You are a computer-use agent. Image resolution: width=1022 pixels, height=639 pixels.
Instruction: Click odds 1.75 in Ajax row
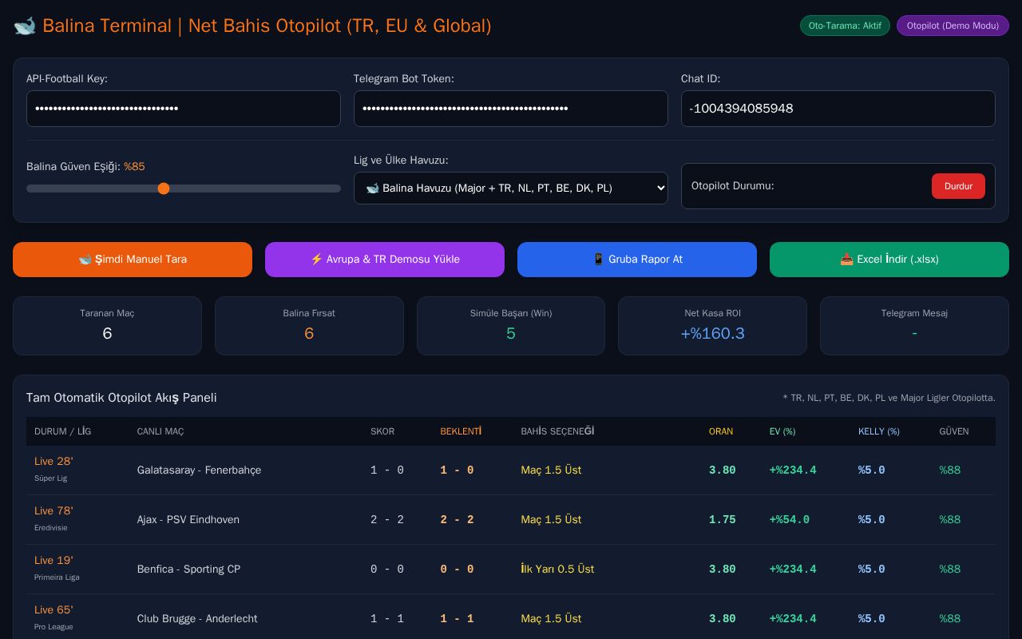723,520
